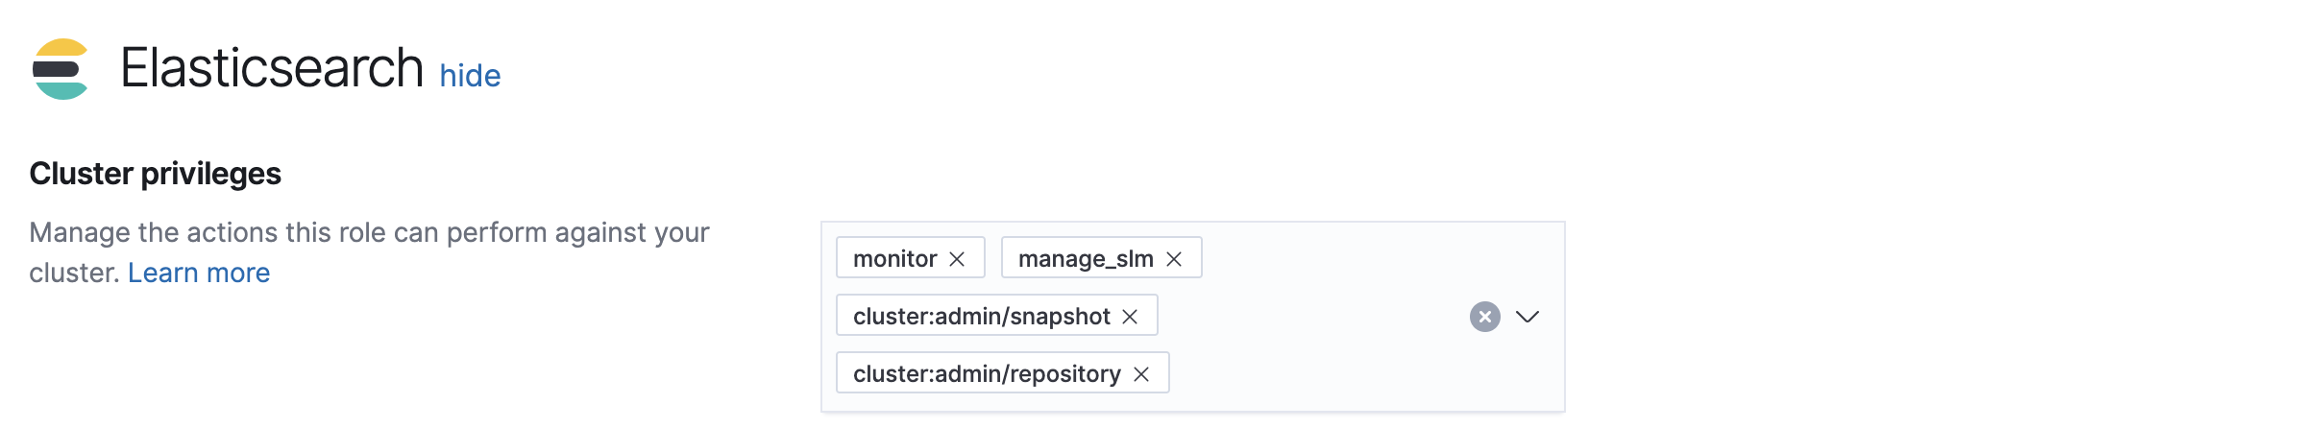Hide the Elasticsearch section
Screen dimensions: 2298x428
pyautogui.click(x=470, y=76)
